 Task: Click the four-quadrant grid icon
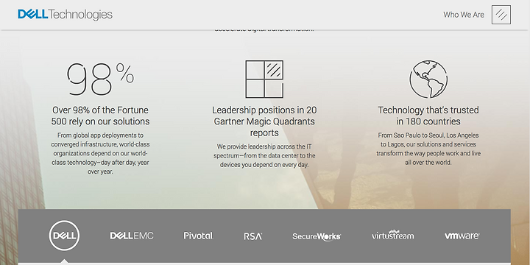pos(264,79)
